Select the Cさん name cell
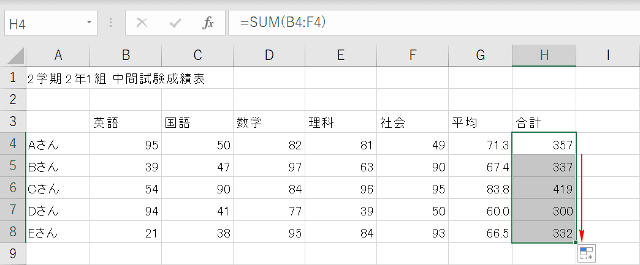640x265 pixels. point(58,188)
